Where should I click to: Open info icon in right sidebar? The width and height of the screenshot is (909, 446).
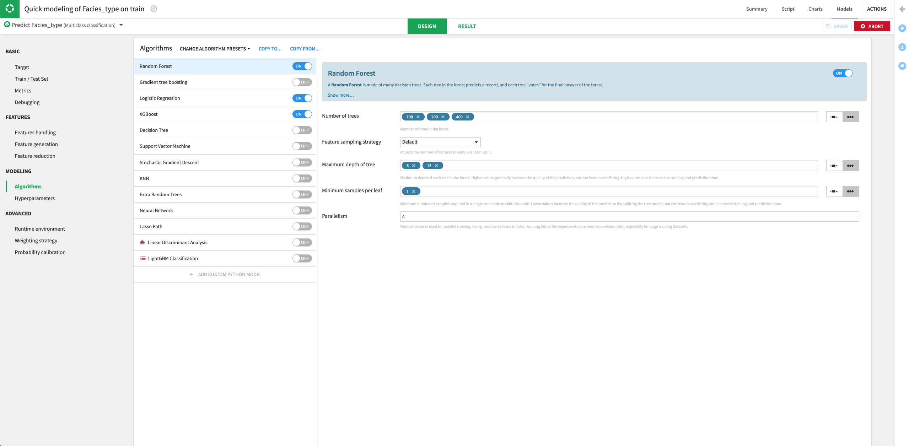pyautogui.click(x=902, y=47)
